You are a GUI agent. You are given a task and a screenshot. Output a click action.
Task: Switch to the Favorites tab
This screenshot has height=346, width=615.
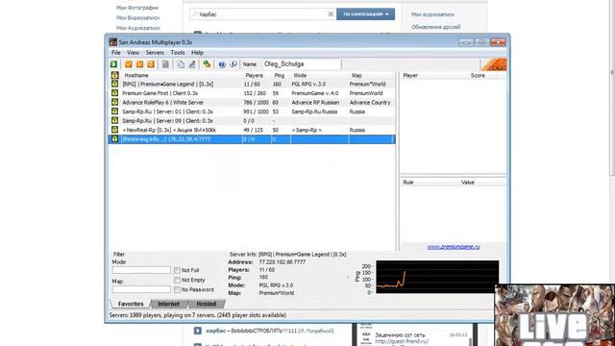[x=131, y=304]
